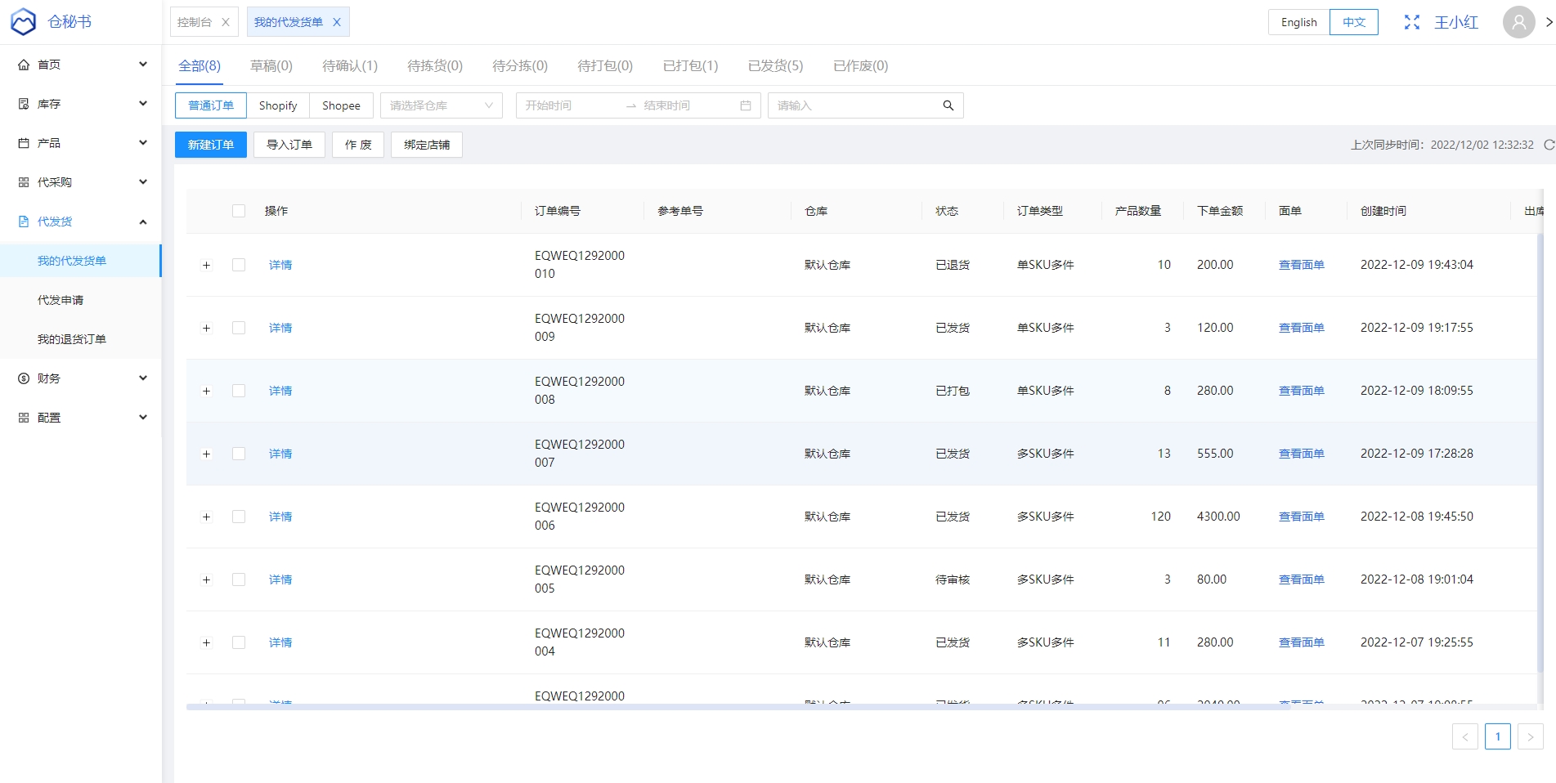Click the 绑定店铺 button
The height and width of the screenshot is (783, 1556).
click(x=427, y=145)
